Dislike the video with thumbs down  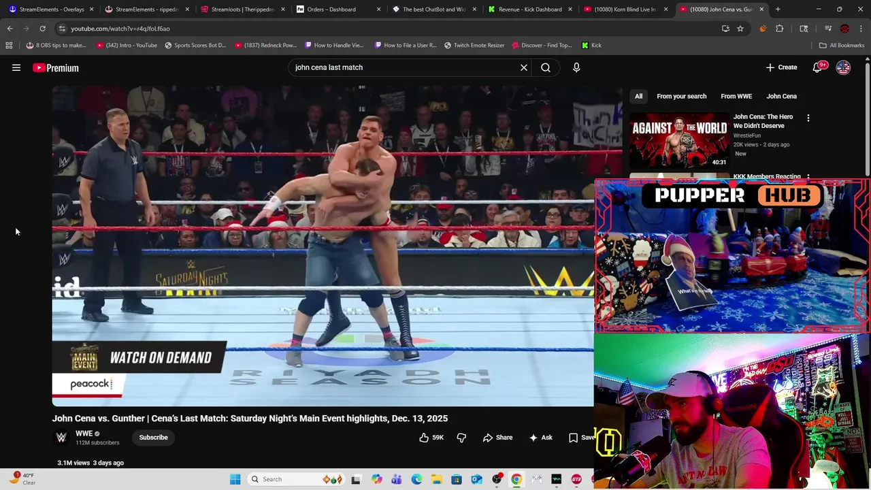pos(461,438)
